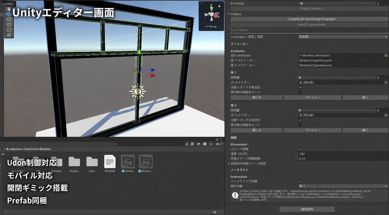Select the Window_ prefab thumbnail
Screen dimensions: 389x215
pyautogui.click(x=146, y=162)
